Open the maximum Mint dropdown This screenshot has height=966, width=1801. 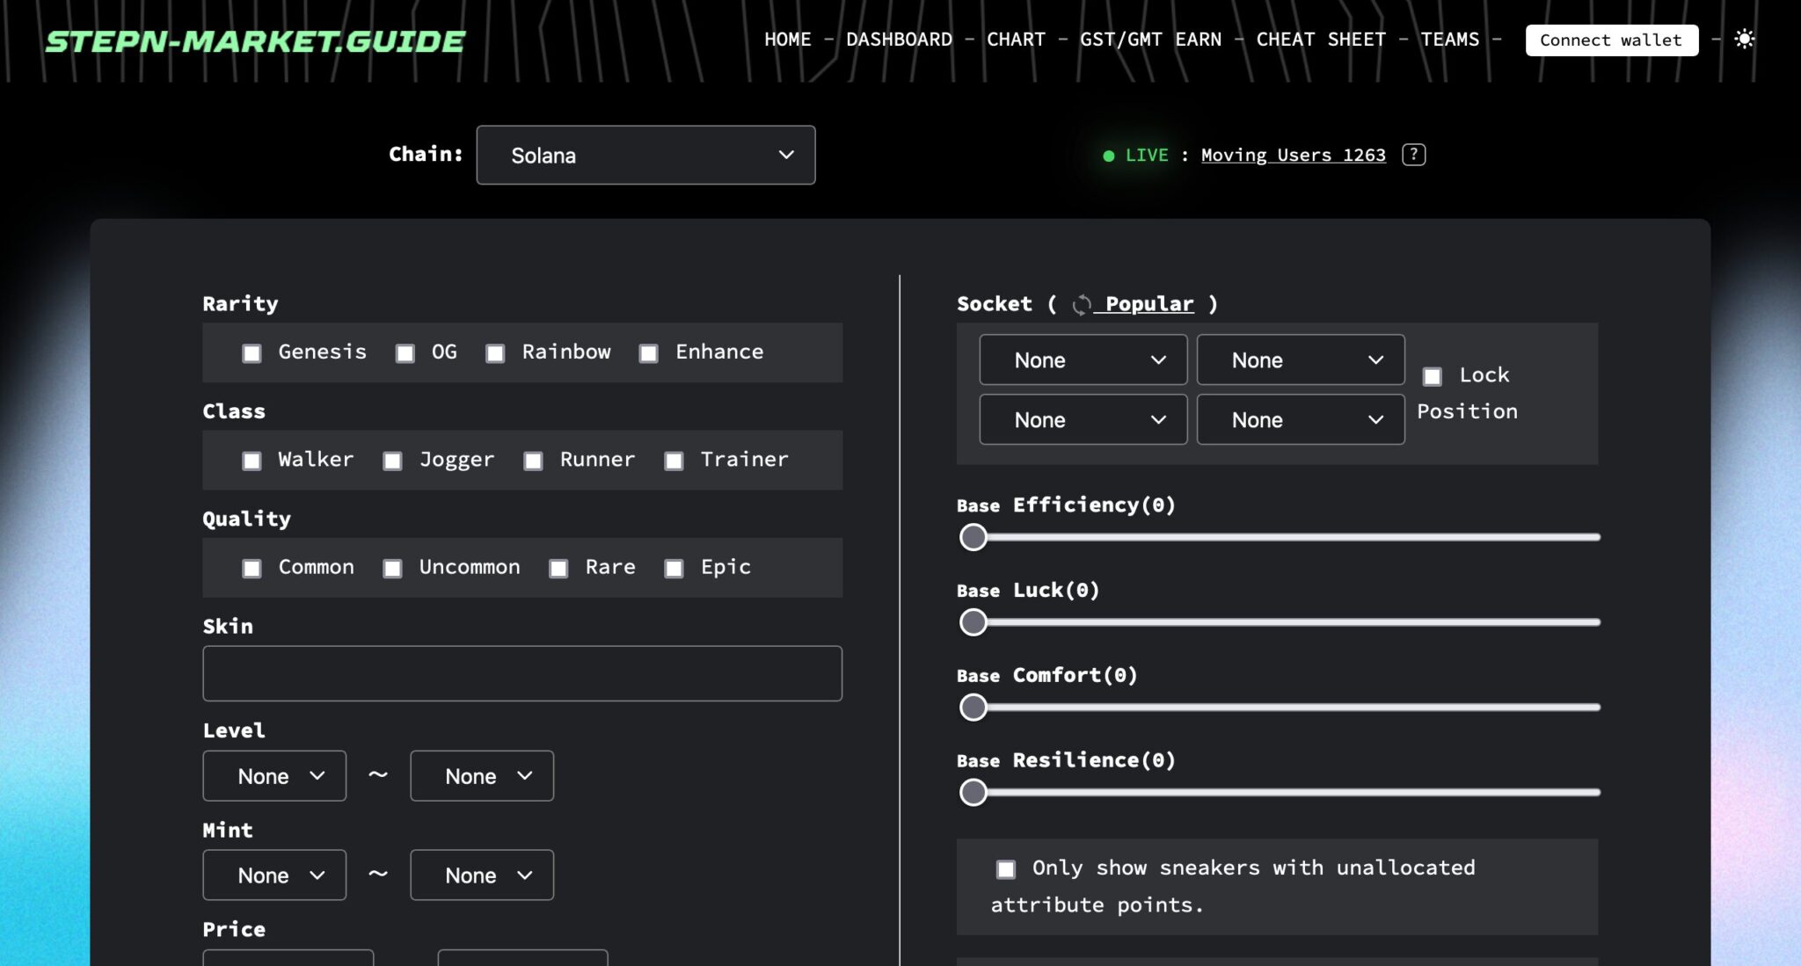point(482,875)
